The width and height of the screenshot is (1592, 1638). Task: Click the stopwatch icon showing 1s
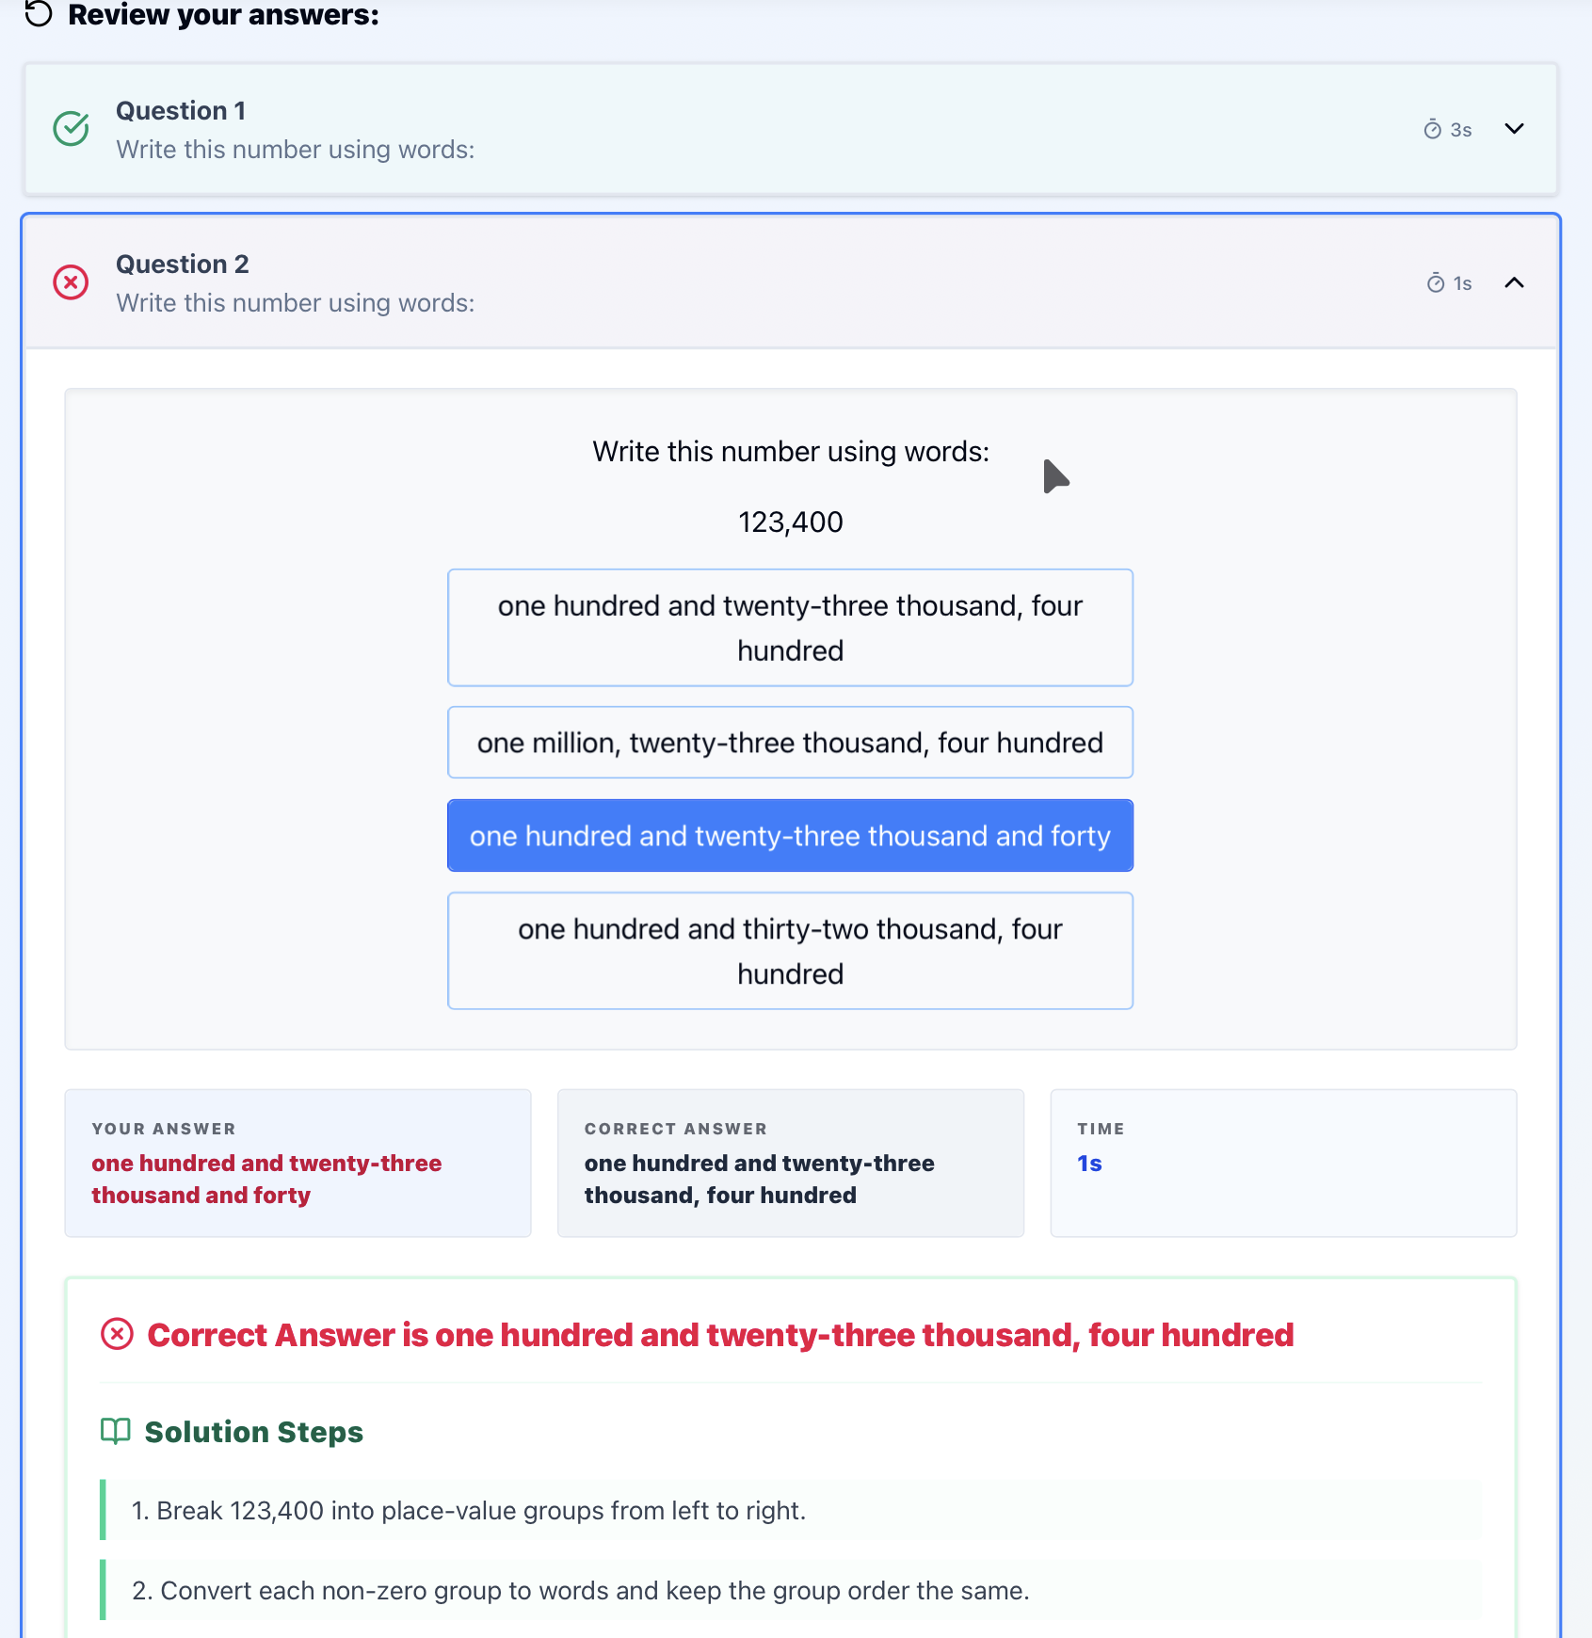click(1436, 282)
